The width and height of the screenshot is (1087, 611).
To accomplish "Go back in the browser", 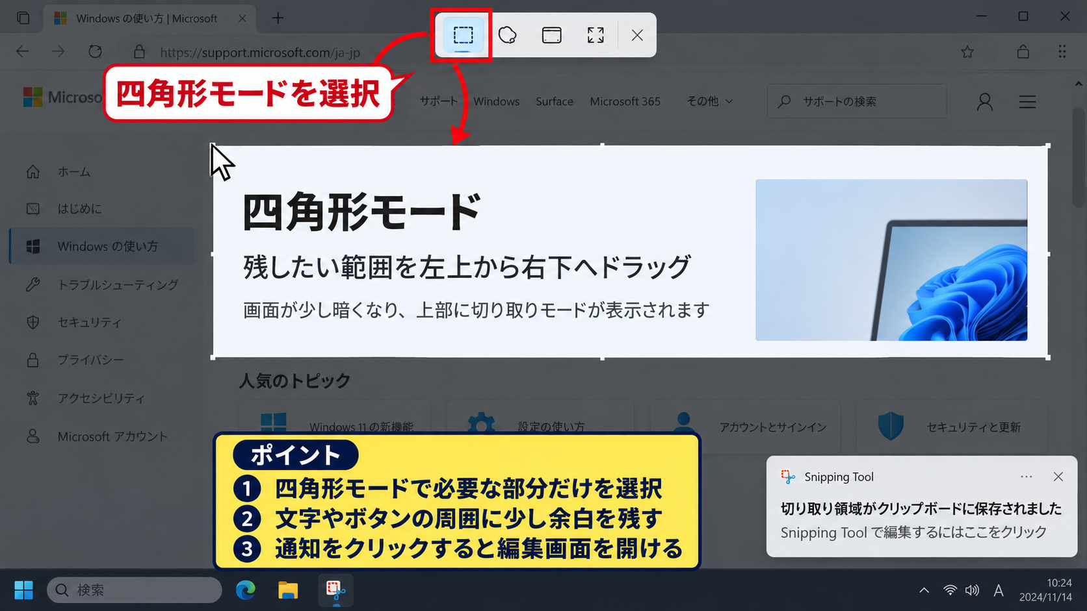I will coord(23,51).
